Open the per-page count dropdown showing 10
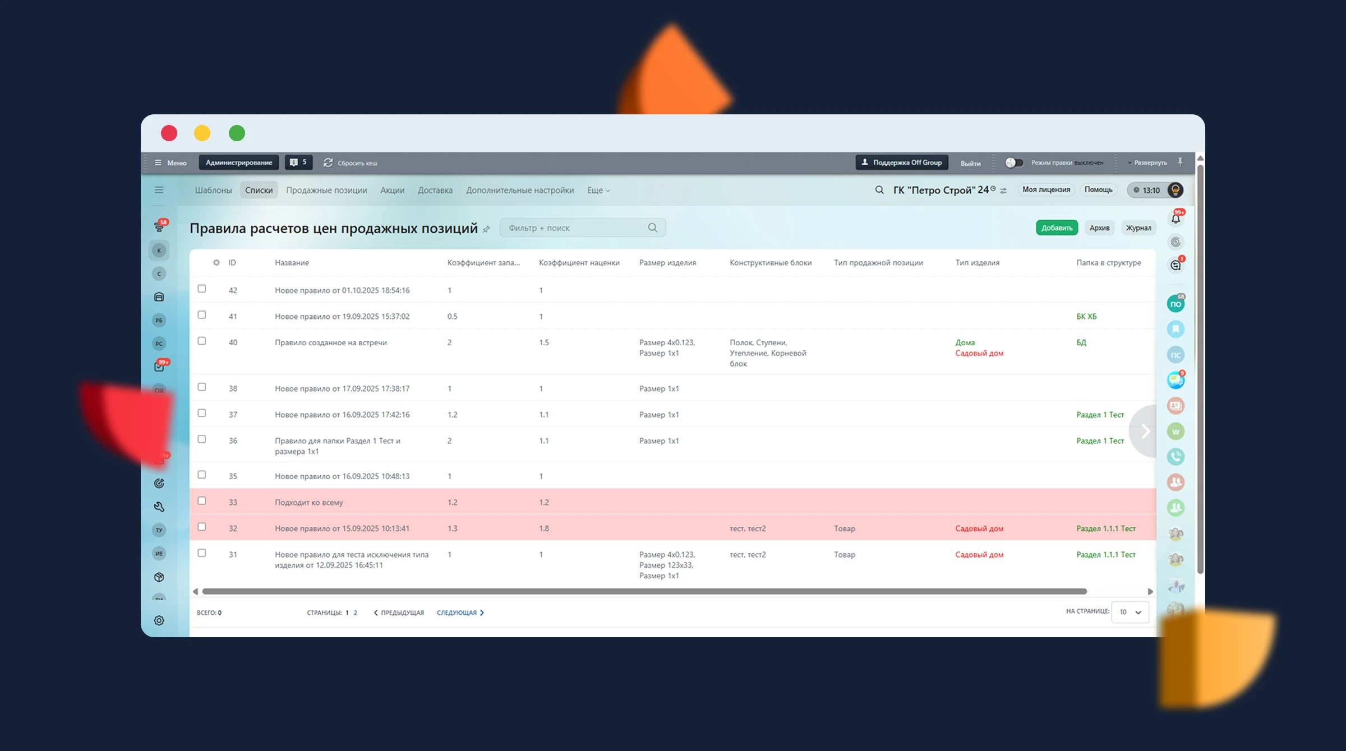The width and height of the screenshot is (1346, 751). point(1130,612)
